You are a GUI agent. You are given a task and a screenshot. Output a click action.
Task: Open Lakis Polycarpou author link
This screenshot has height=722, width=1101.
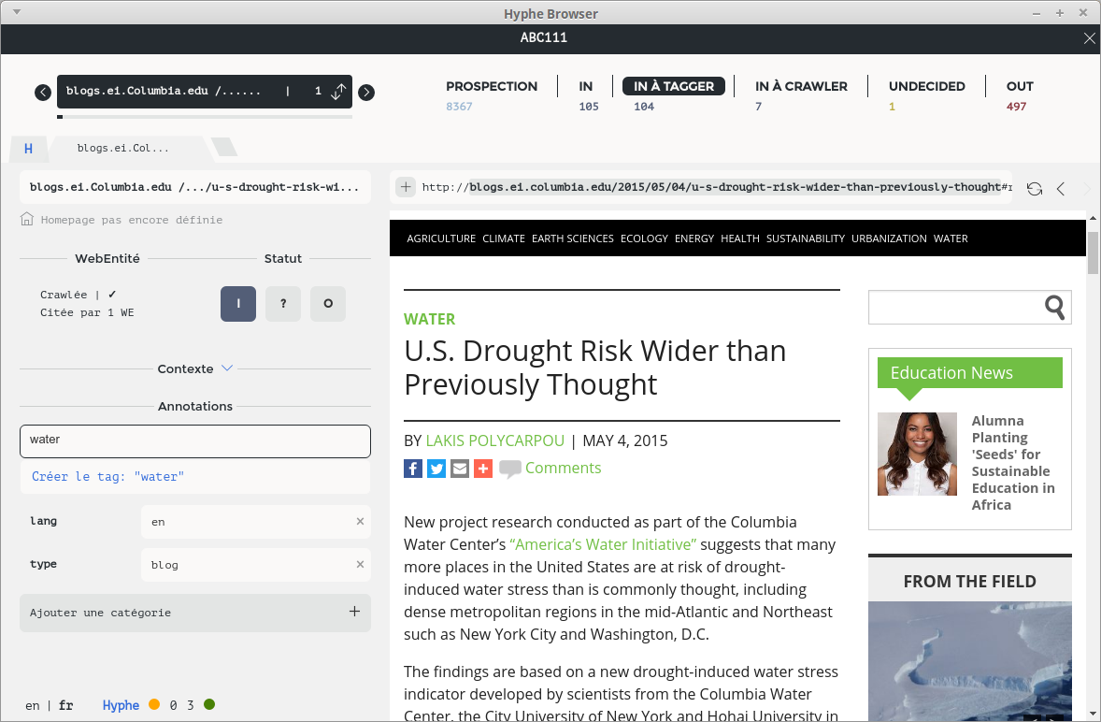(494, 440)
